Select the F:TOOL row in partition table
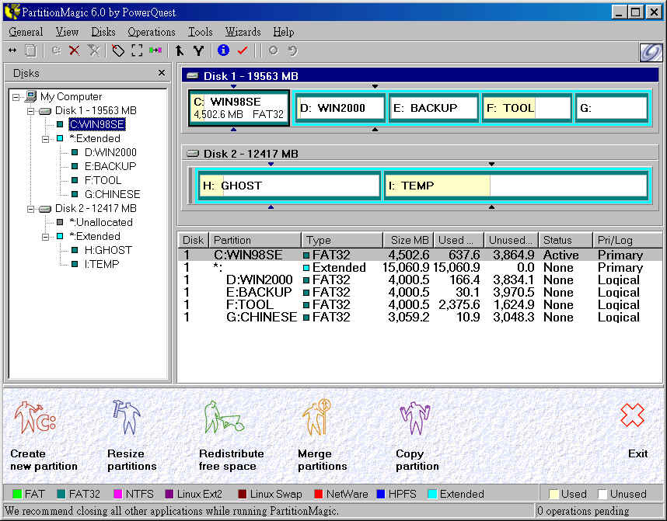This screenshot has height=521, width=667. pos(419,304)
